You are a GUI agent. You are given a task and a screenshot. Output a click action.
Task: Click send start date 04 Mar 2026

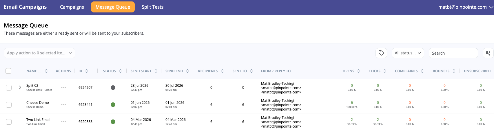[x=140, y=120]
